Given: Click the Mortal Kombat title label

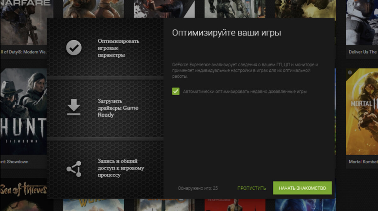Looking at the screenshot, I should (363, 162).
